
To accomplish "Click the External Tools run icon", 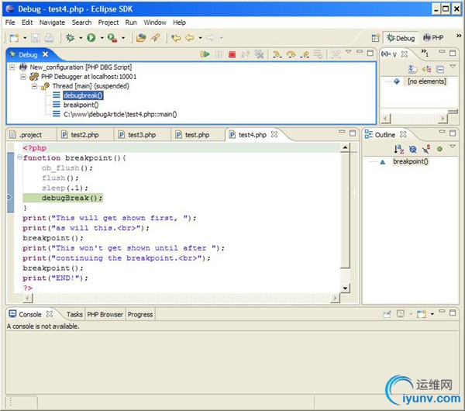I will [x=112, y=38].
